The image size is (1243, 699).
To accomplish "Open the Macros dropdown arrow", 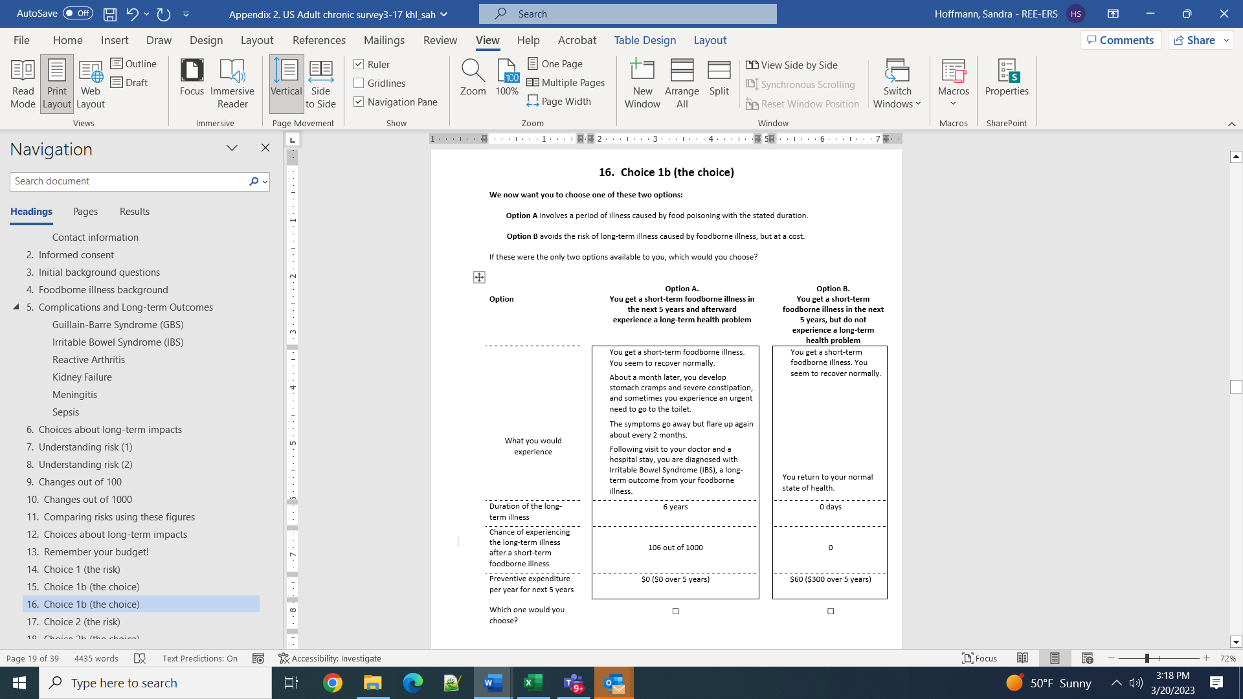I will pyautogui.click(x=953, y=104).
